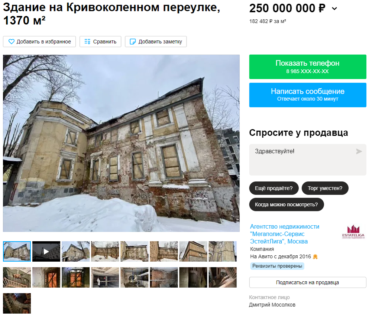This screenshot has width=372, height=321.
Task: Open the last thumbnail of staircase interior
Action: click(17, 304)
